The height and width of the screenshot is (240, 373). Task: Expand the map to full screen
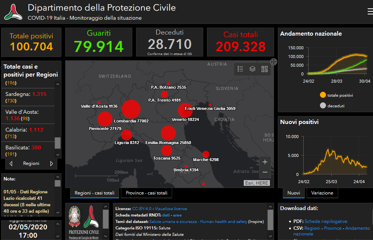[274, 62]
